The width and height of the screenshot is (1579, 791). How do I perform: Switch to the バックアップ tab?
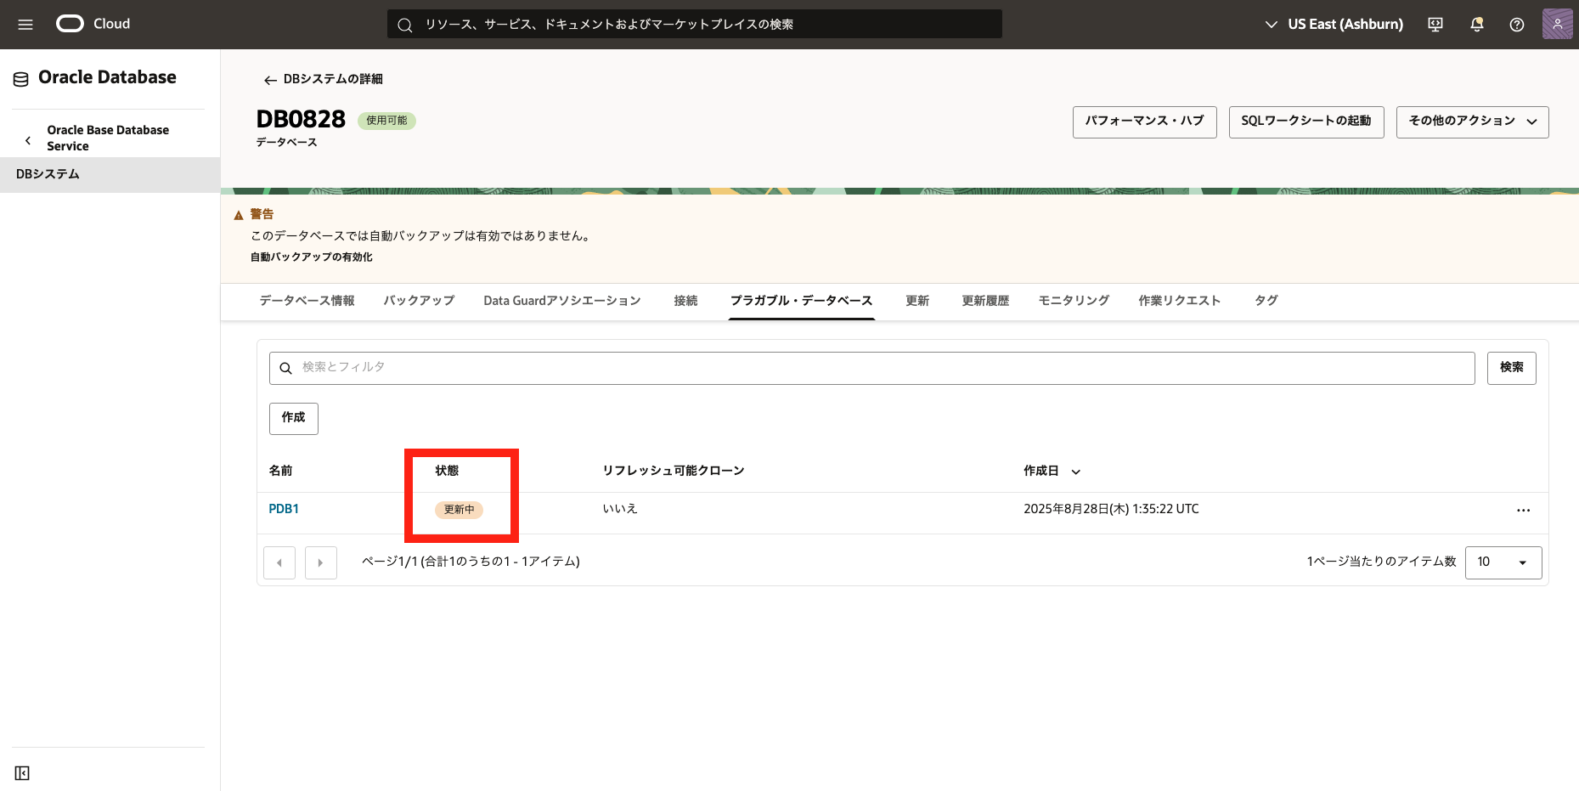pos(419,301)
